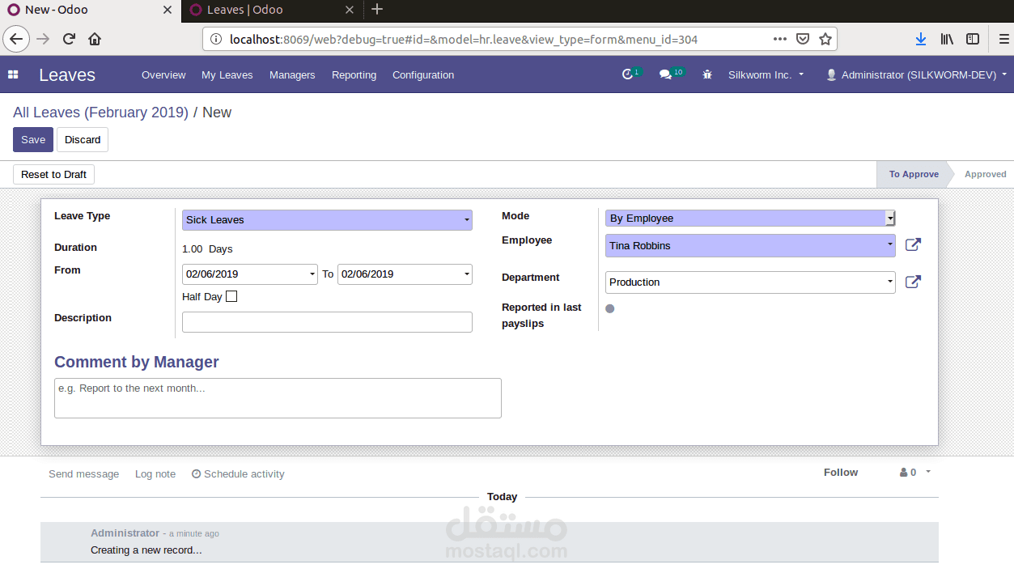Focus the Comment by Manager text area
The height and width of the screenshot is (573, 1014).
278,398
